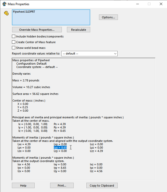The image size is (167, 192).
Task: Open the Help button
Action: 23,186
